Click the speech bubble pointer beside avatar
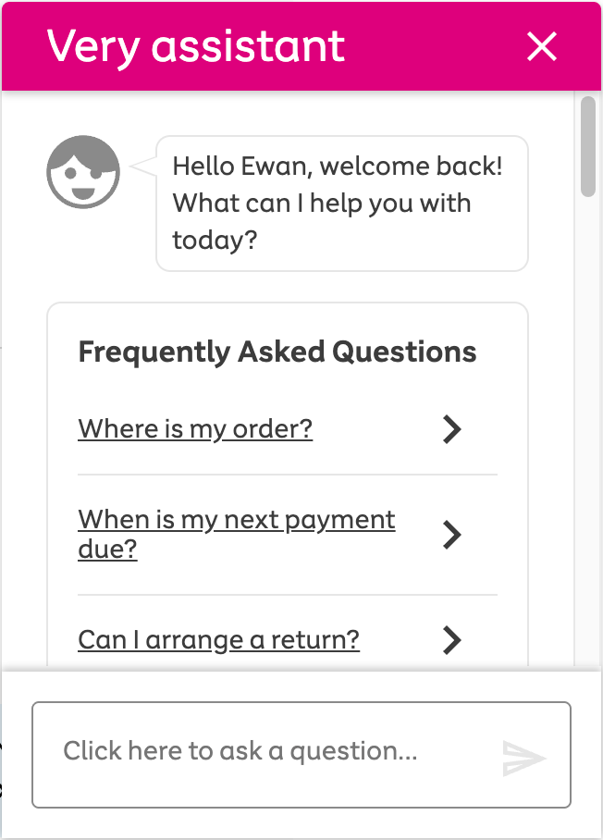This screenshot has height=840, width=603. pos(143,167)
